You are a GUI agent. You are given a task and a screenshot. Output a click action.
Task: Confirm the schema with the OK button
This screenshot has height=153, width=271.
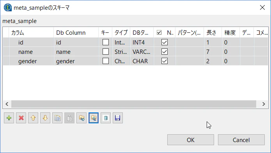[190, 140]
